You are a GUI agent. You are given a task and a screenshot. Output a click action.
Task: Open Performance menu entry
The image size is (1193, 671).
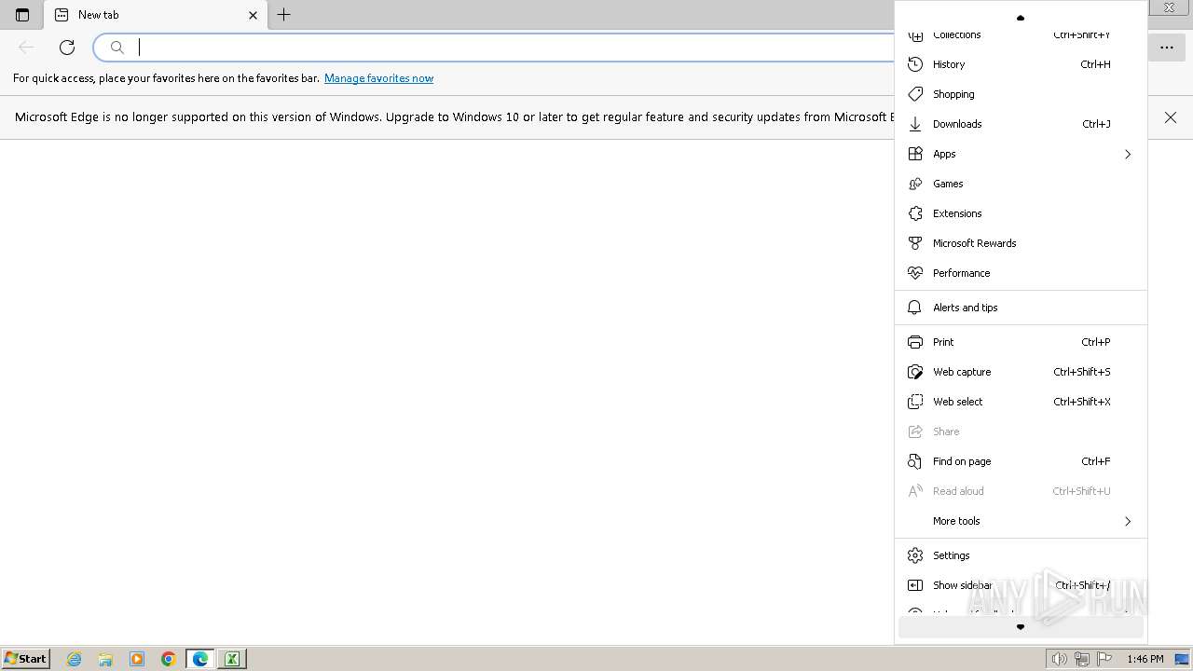[1021, 273]
